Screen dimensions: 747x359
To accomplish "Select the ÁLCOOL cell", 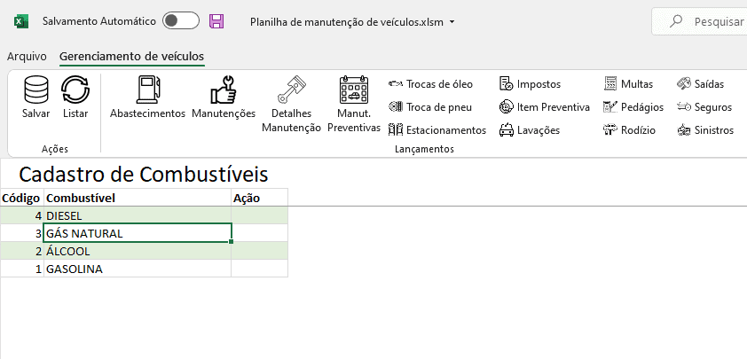I will (138, 251).
